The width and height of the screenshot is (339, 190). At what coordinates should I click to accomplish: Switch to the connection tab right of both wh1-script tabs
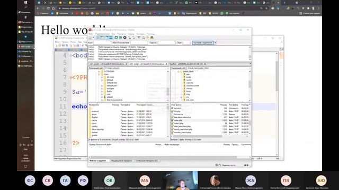[188, 64]
